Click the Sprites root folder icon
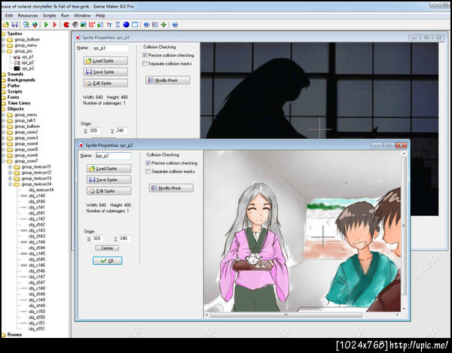Screen dimensions: 452x353 click(x=4, y=34)
